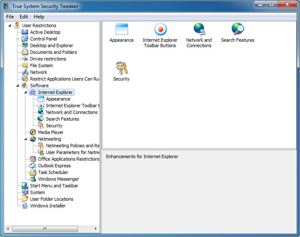The image size is (300, 237).
Task: Expand the Control Panel tree node
Action: coord(17,39)
